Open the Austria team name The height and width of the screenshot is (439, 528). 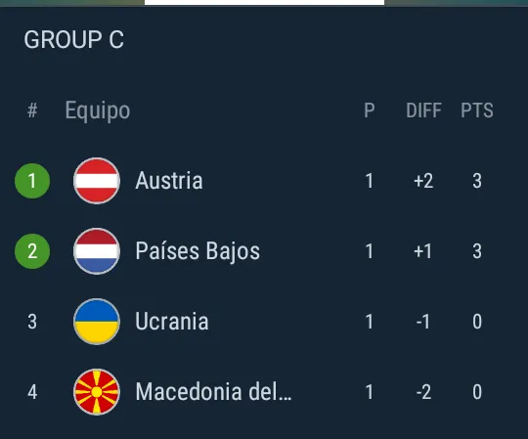169,181
